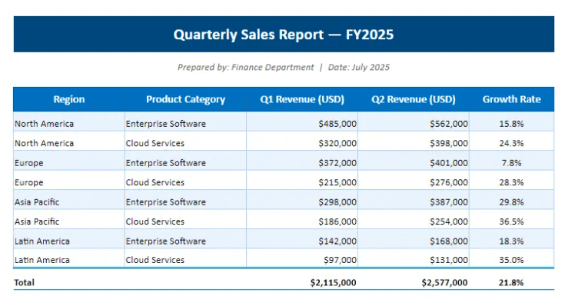Image resolution: width=565 pixels, height=303 pixels.
Task: Click the 'Total' row label
Action: [24, 282]
